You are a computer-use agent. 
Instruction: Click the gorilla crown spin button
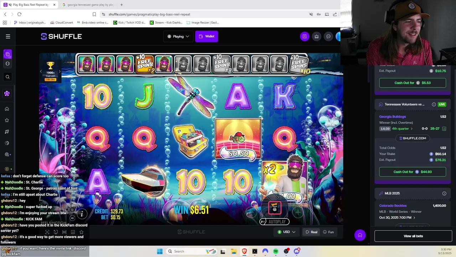274,208
